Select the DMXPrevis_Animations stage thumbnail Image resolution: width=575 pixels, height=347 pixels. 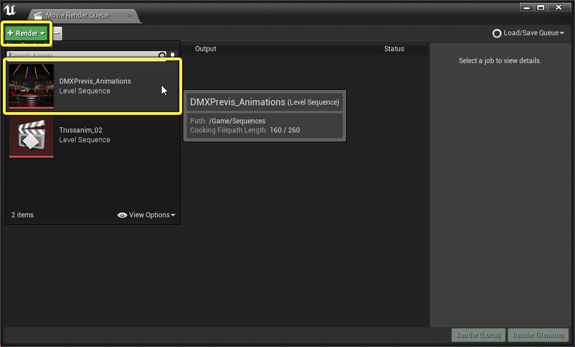tap(31, 86)
